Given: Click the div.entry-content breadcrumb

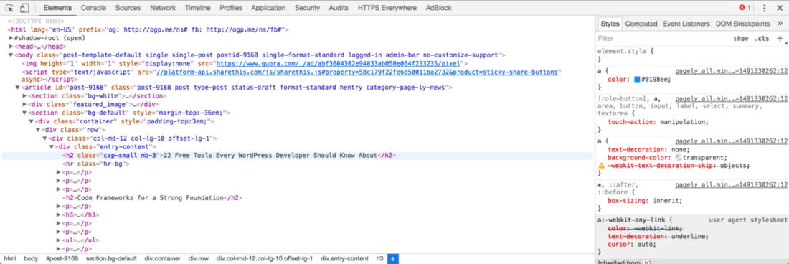Looking at the screenshot, I should point(344,258).
